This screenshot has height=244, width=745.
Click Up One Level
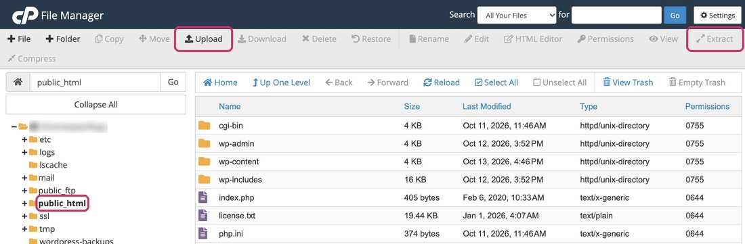pos(281,82)
